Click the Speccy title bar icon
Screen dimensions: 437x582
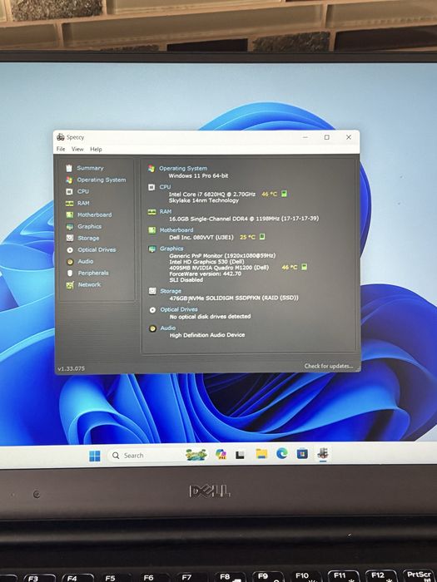click(60, 137)
